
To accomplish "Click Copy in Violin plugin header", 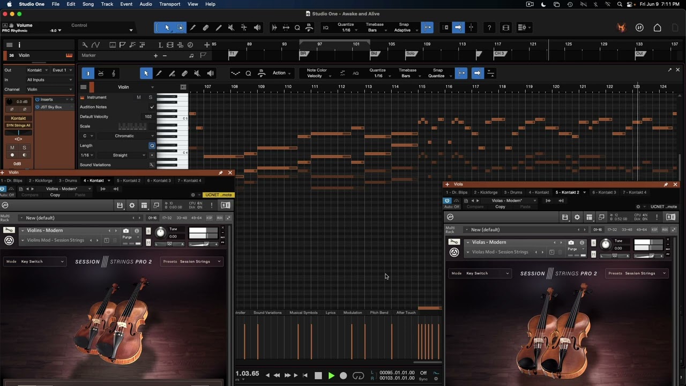I will tap(55, 195).
